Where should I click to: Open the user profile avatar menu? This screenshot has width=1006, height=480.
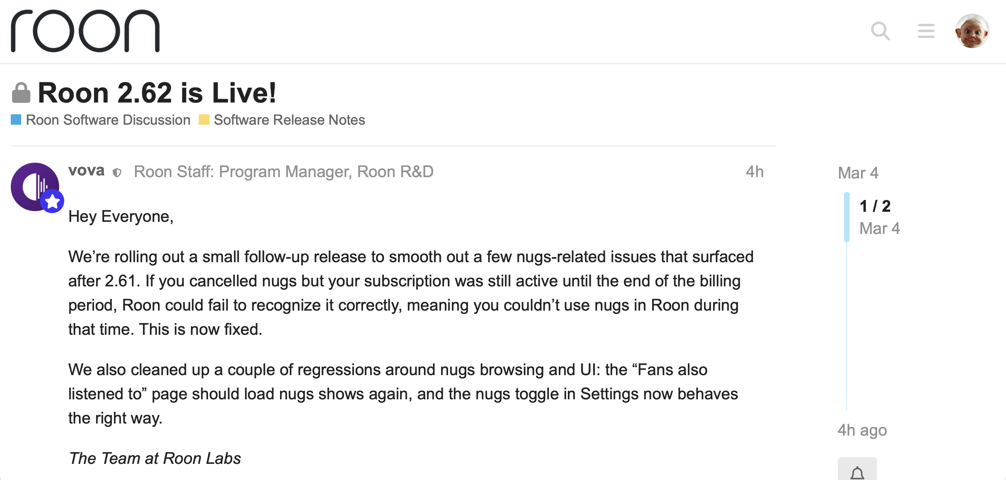[x=972, y=31]
